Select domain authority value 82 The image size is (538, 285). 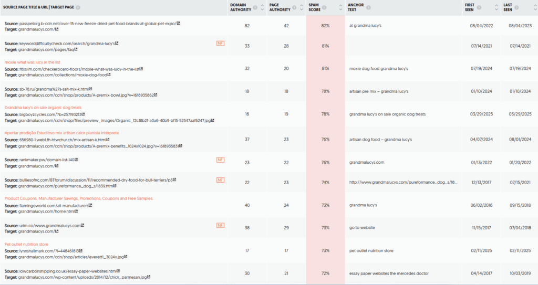click(247, 26)
